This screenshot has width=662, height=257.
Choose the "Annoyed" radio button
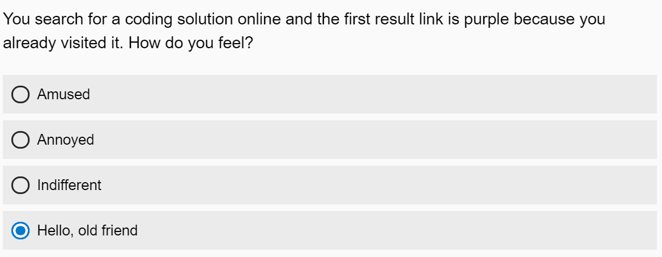click(x=20, y=140)
